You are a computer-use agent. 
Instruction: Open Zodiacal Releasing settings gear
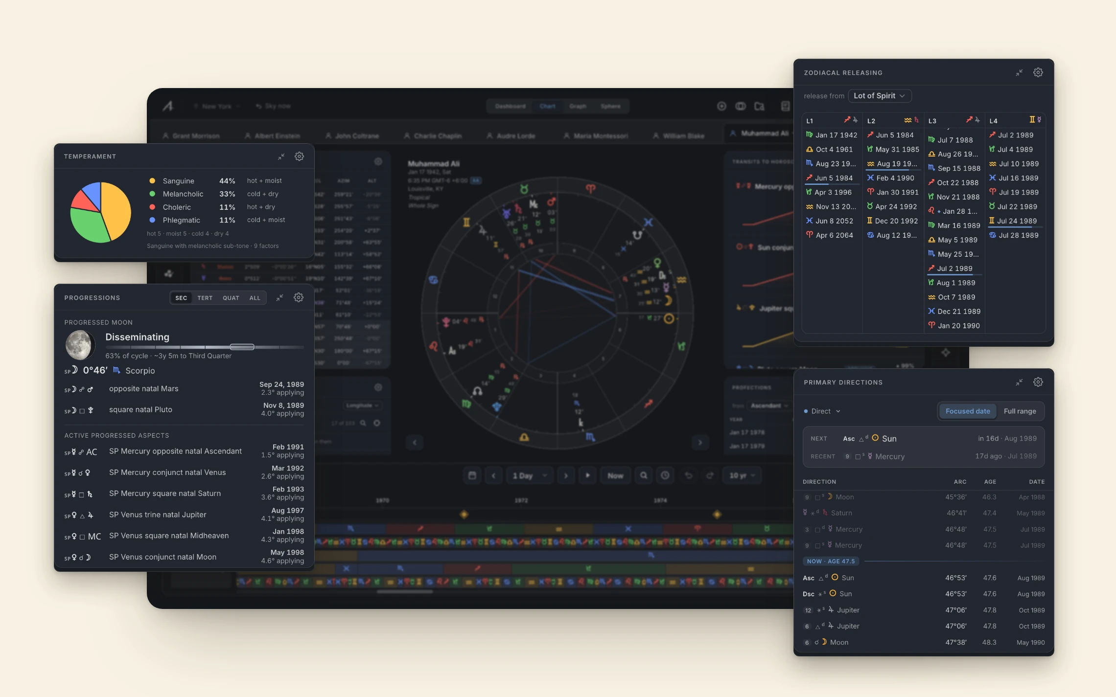pos(1038,72)
